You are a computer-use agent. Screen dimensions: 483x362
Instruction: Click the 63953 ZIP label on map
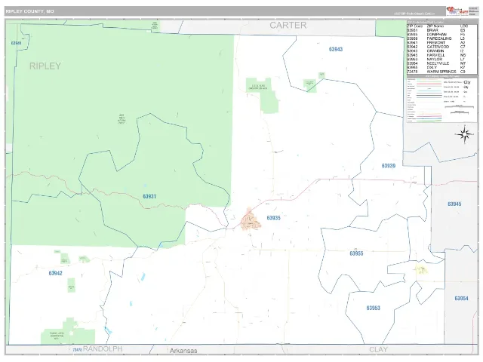tap(374, 308)
